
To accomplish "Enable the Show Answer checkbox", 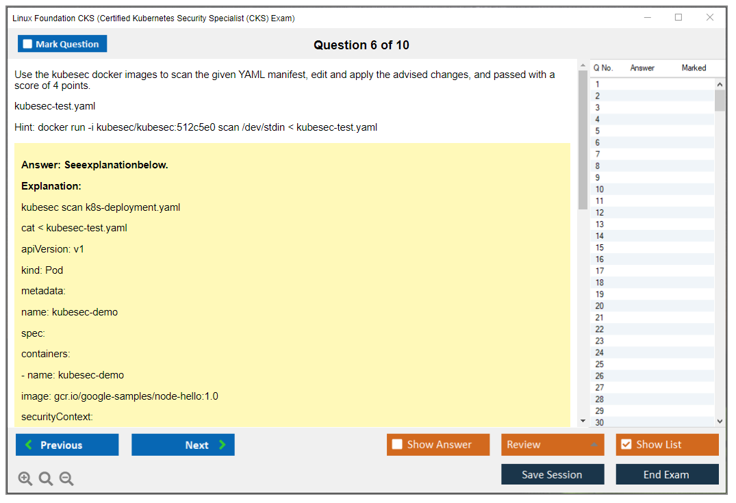I will tap(397, 445).
